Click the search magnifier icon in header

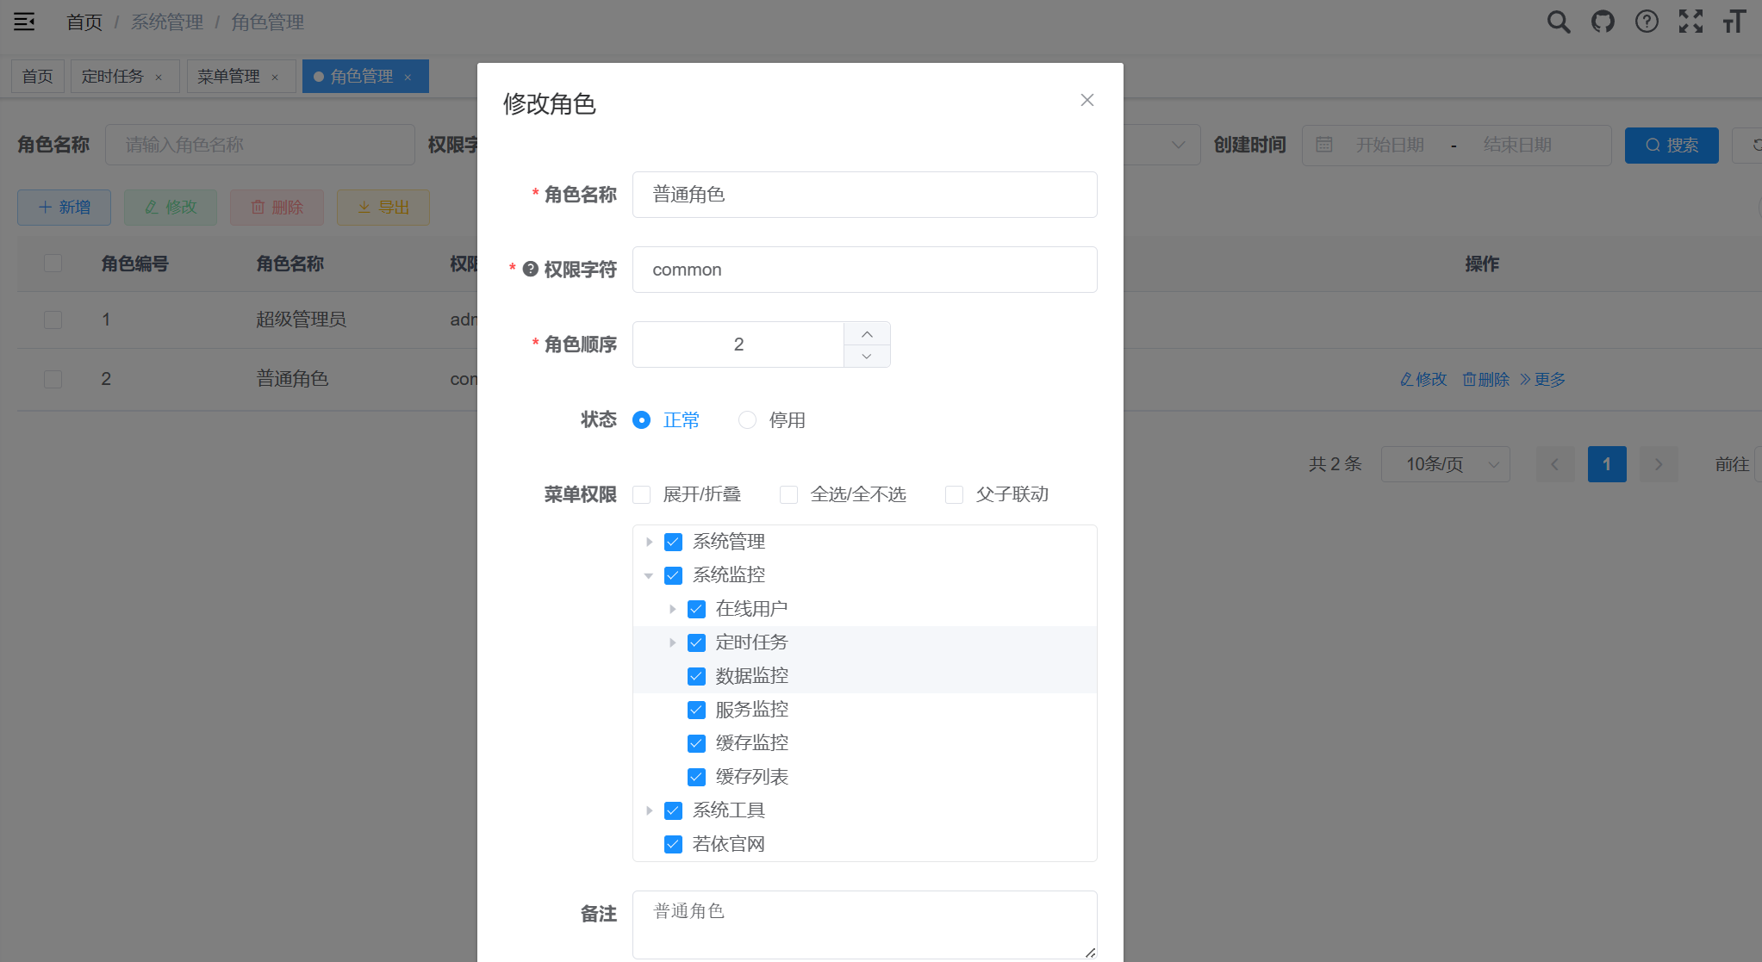[1558, 22]
